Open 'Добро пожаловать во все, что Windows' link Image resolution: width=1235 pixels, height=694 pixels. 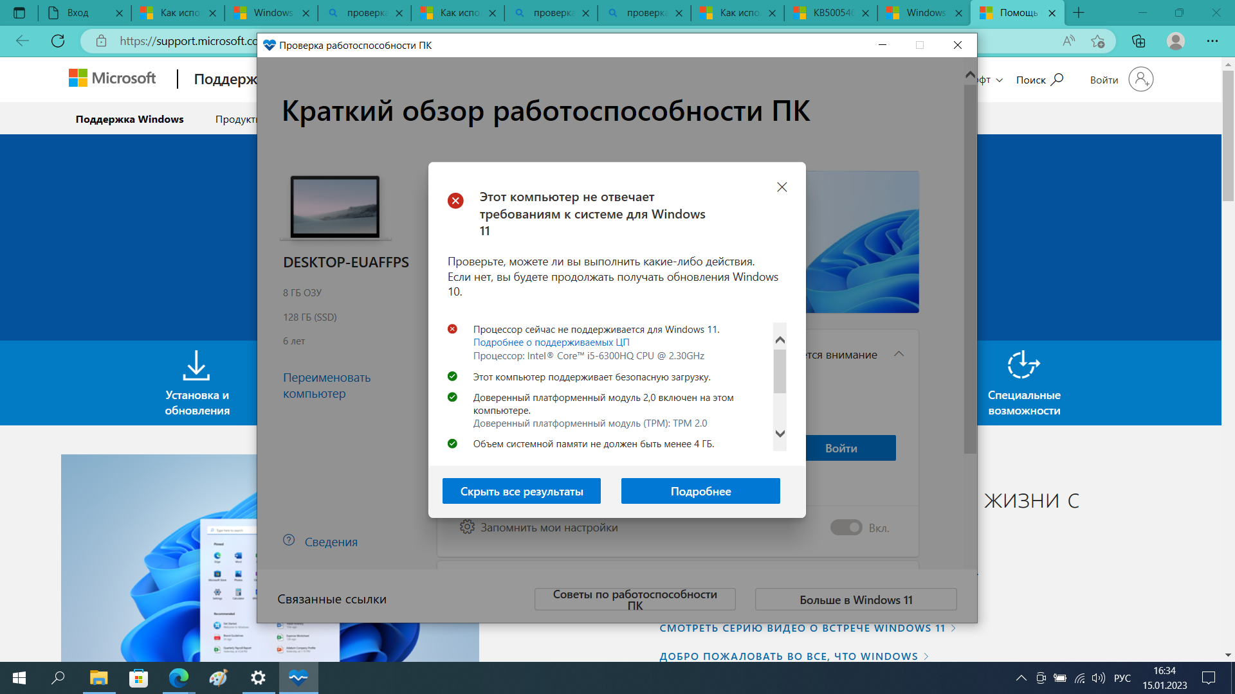tap(794, 656)
